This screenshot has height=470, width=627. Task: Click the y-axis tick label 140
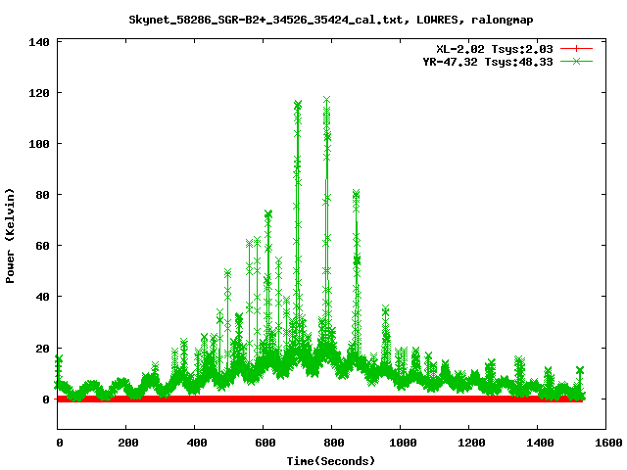point(39,42)
